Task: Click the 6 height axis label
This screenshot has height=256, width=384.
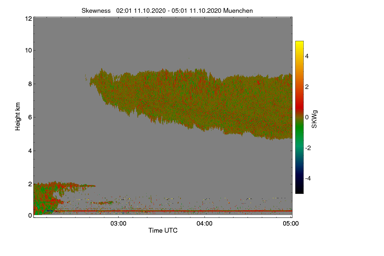Action: [x=30, y=117]
